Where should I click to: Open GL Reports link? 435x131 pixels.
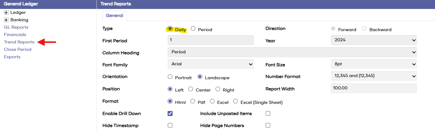[16, 27]
